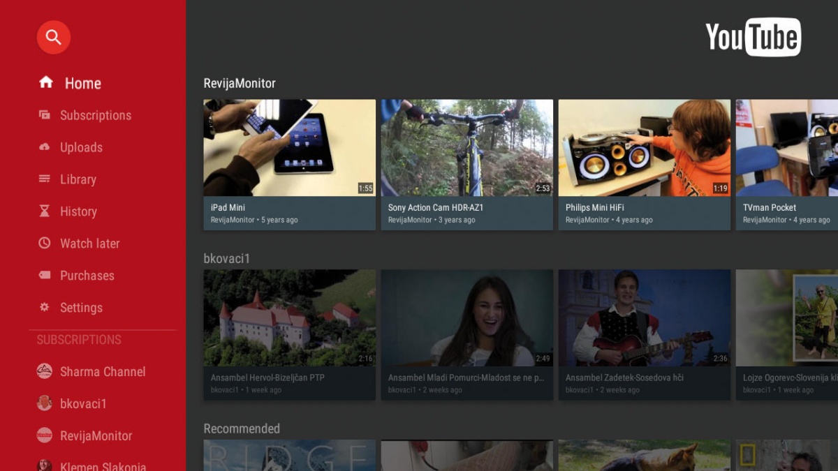The image size is (838, 471).
Task: Click the Purchases tag icon
Action: [x=45, y=275]
